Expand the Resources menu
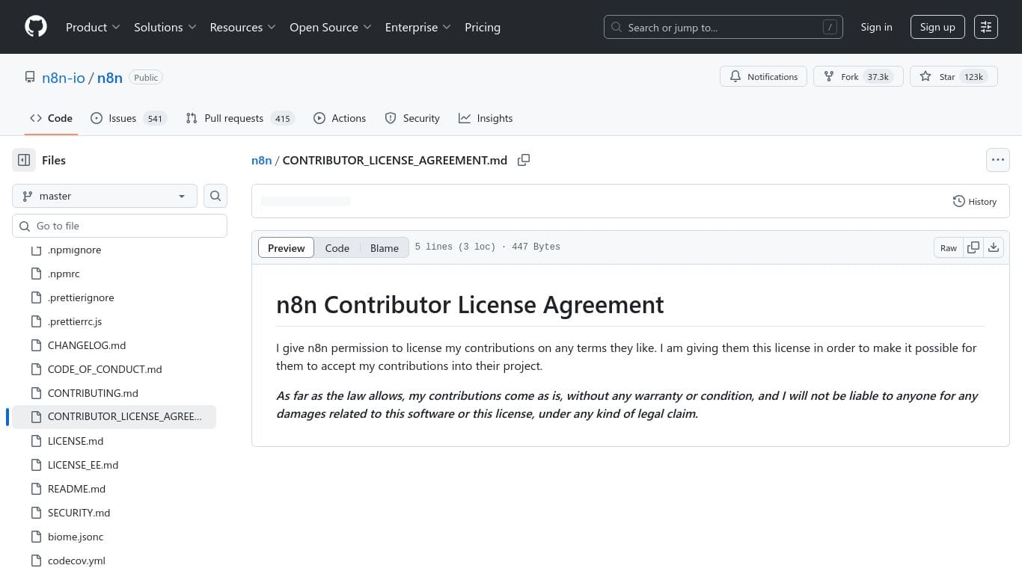Screen dimensions: 1022x574 (x=242, y=27)
